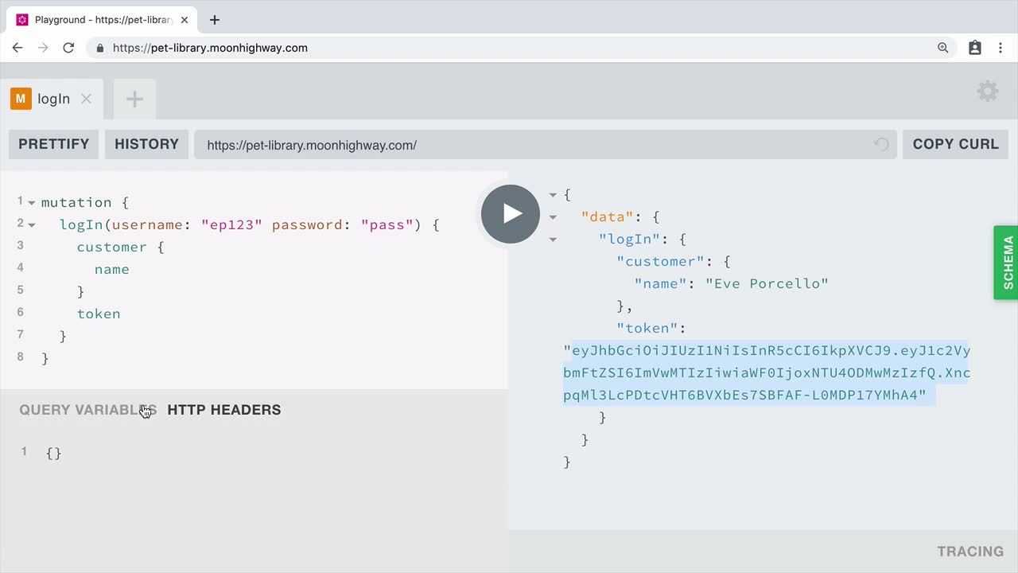Switch to the HTTP HEADERS tab
Viewport: 1018px width, 573px height.
pyautogui.click(x=223, y=410)
